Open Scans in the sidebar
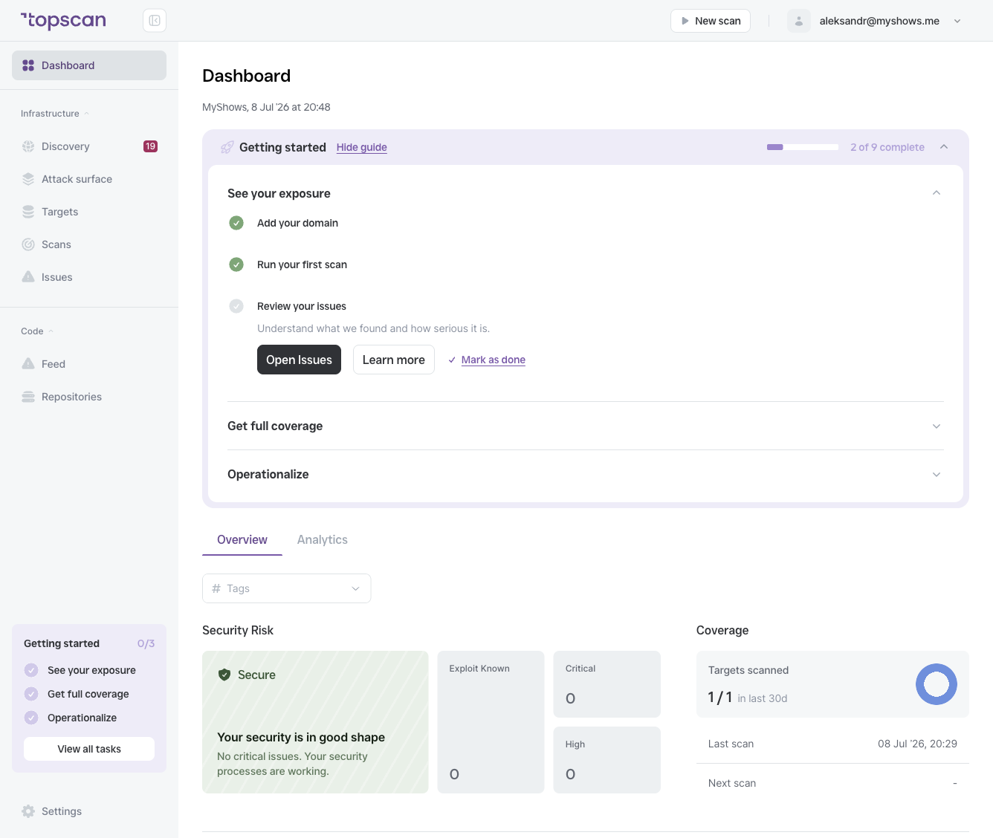This screenshot has height=838, width=993. coord(89,244)
